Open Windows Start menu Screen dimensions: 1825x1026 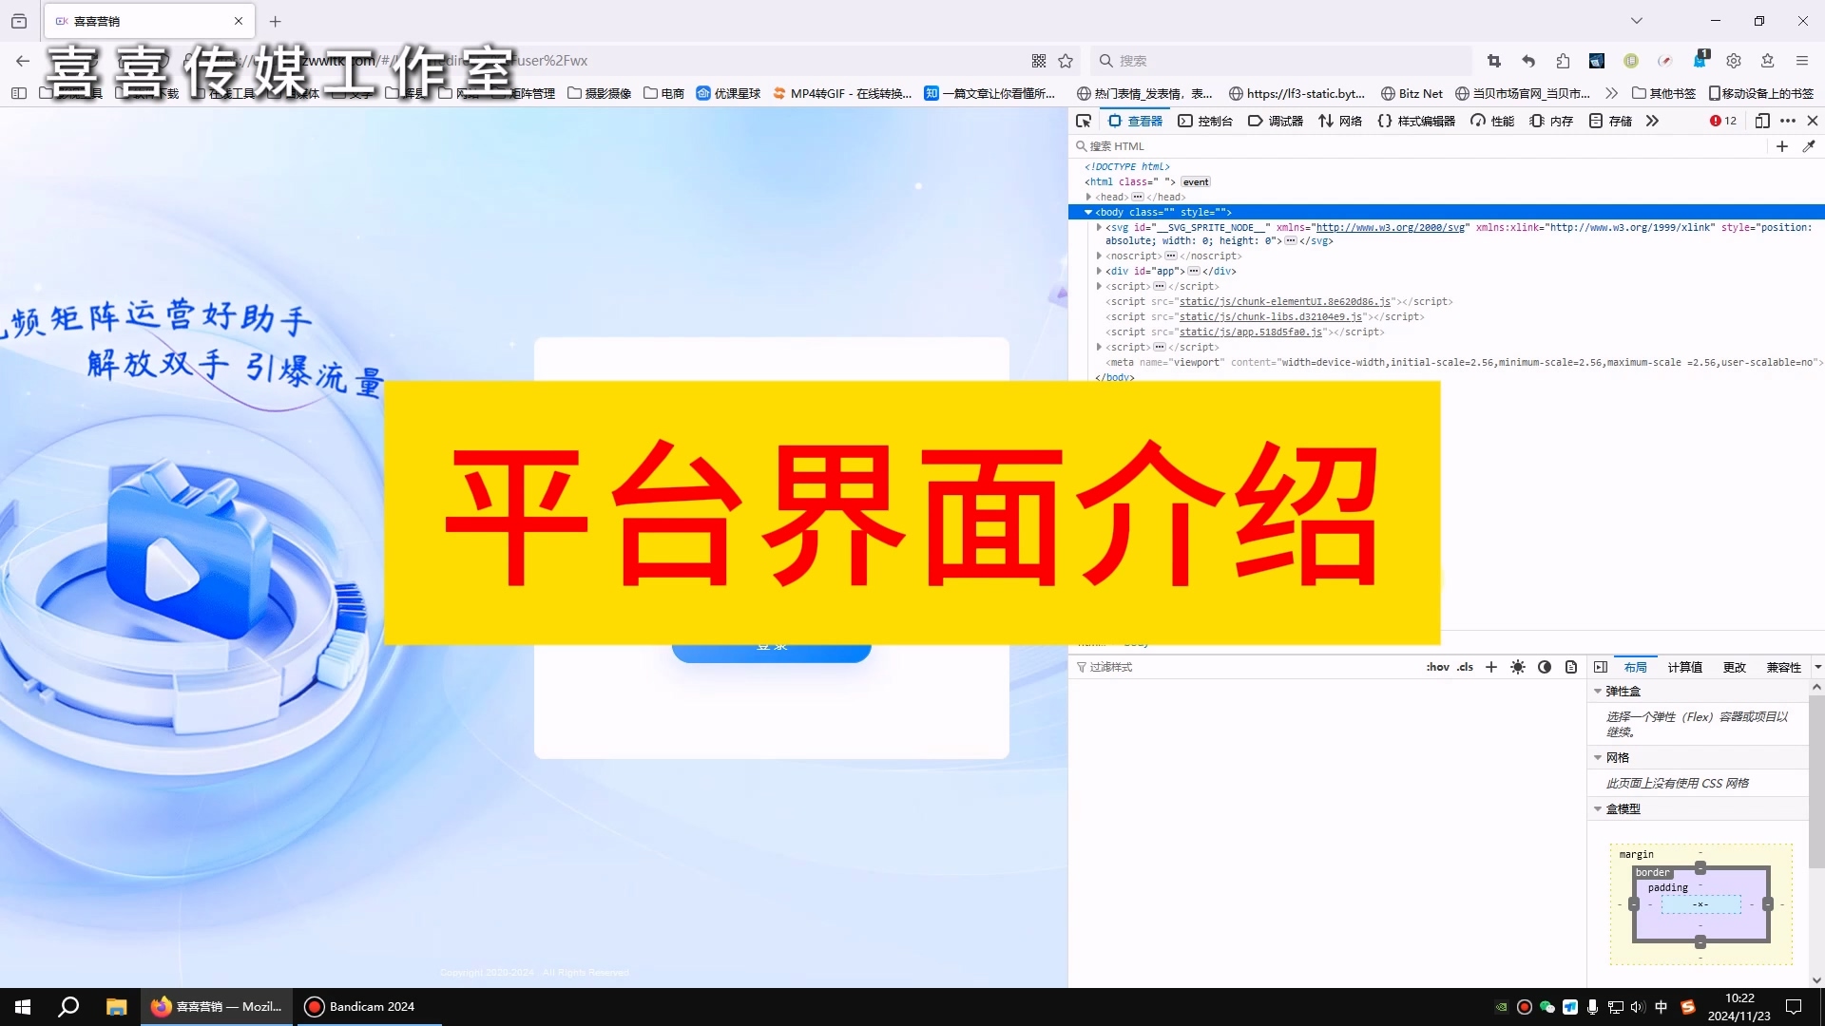pyautogui.click(x=23, y=1007)
